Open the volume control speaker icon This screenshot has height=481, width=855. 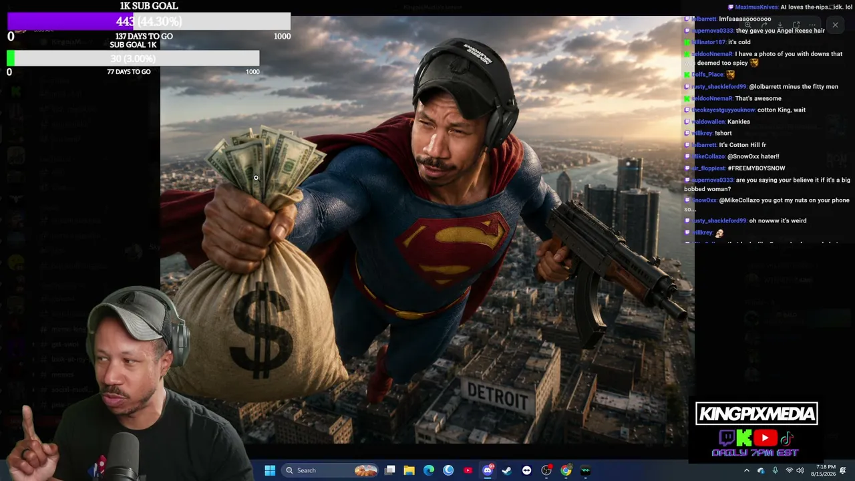(x=800, y=470)
